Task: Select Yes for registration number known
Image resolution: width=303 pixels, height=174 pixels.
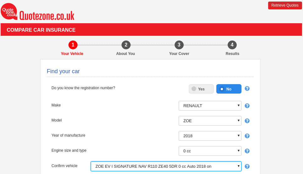Action: pyautogui.click(x=201, y=89)
